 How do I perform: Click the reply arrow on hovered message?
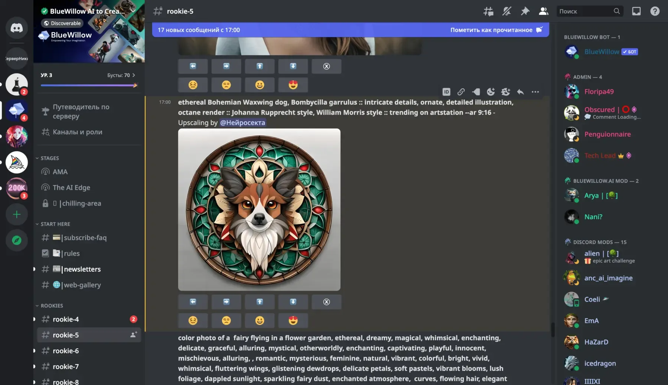pos(520,92)
